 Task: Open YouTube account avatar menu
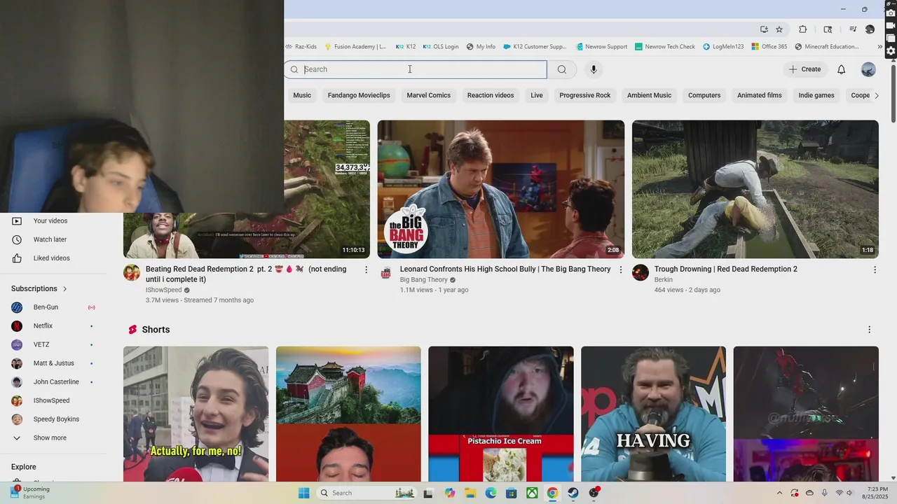pyautogui.click(x=868, y=69)
